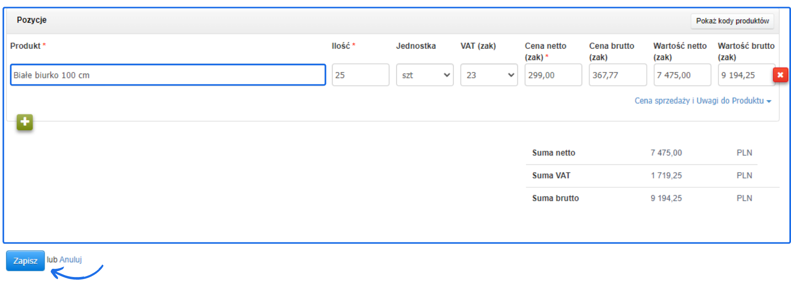Add a new position with green plus

coord(25,122)
